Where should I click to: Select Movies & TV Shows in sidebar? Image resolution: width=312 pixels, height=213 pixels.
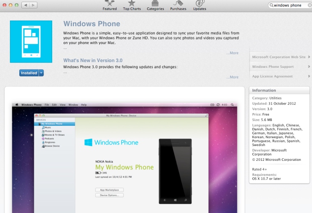pos(53,135)
